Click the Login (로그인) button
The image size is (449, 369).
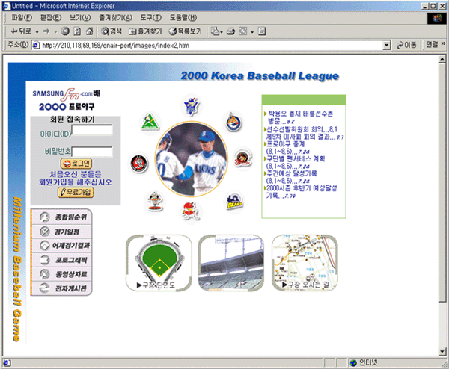(76, 164)
